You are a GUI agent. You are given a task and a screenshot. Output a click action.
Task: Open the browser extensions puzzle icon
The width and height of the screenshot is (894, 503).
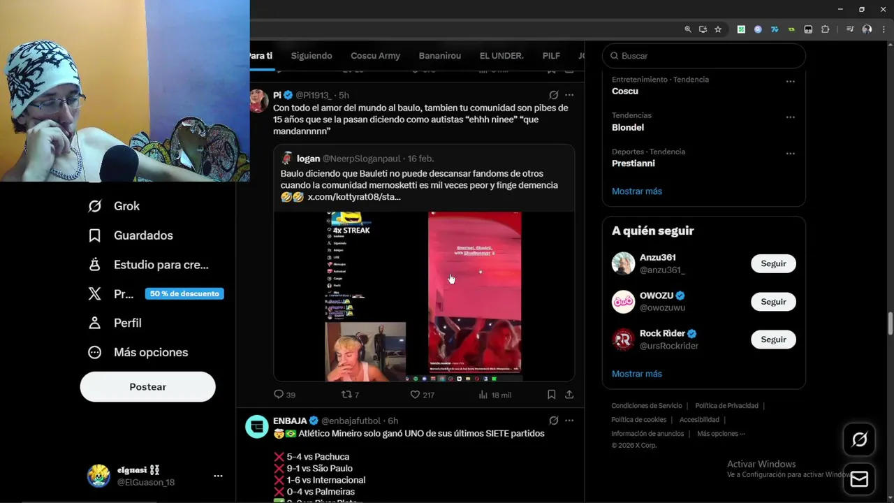825,29
